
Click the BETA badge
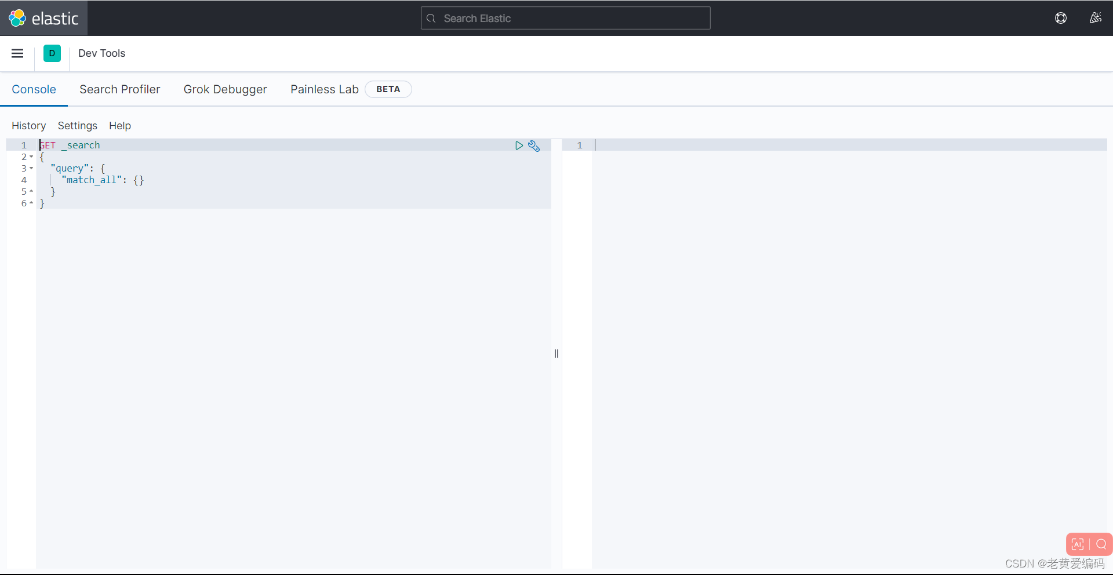[388, 89]
